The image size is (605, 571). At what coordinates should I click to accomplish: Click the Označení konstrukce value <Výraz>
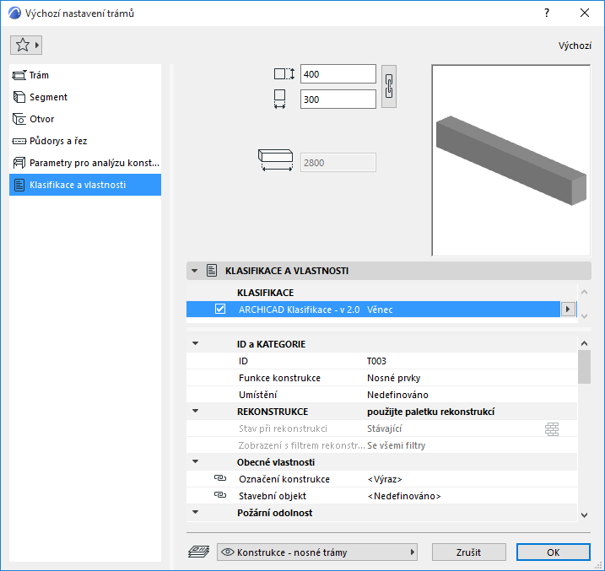coord(385,479)
